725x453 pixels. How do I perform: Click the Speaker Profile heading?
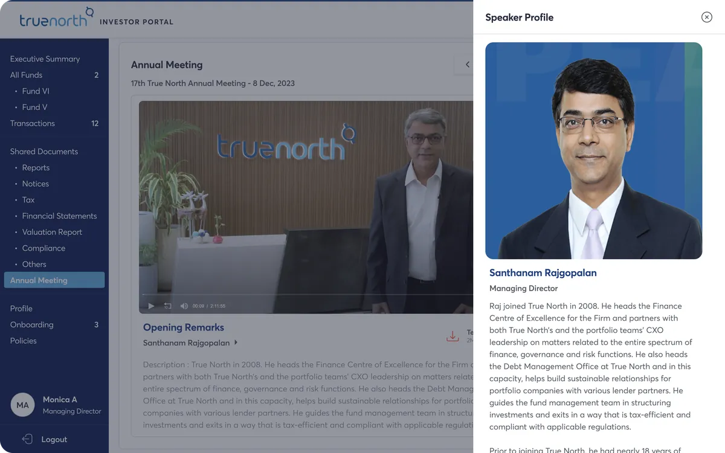(519, 18)
